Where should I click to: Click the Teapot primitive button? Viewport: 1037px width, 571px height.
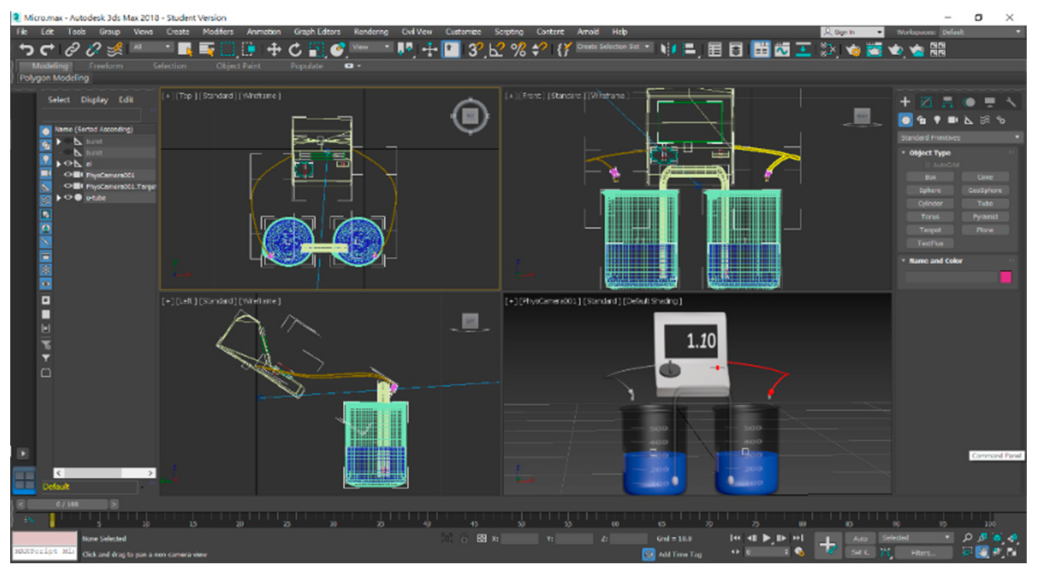click(x=930, y=230)
